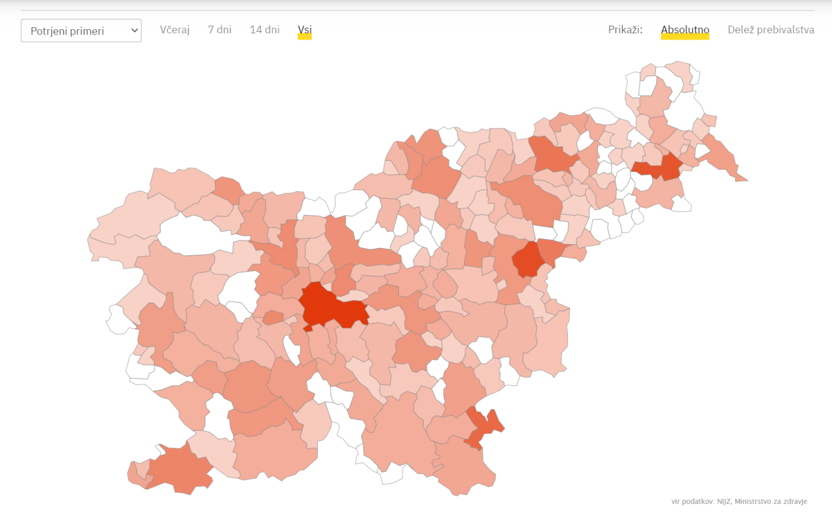Switch to the 7 dni period
832x517 pixels.
(220, 30)
